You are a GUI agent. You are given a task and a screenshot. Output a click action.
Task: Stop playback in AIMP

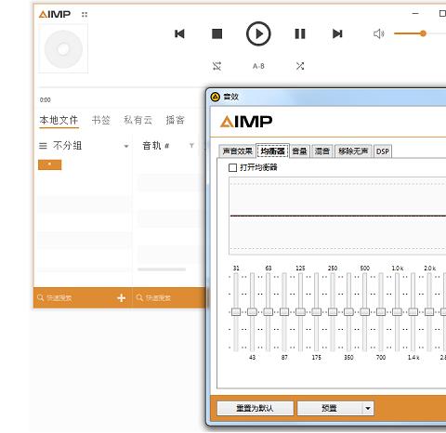click(x=216, y=33)
